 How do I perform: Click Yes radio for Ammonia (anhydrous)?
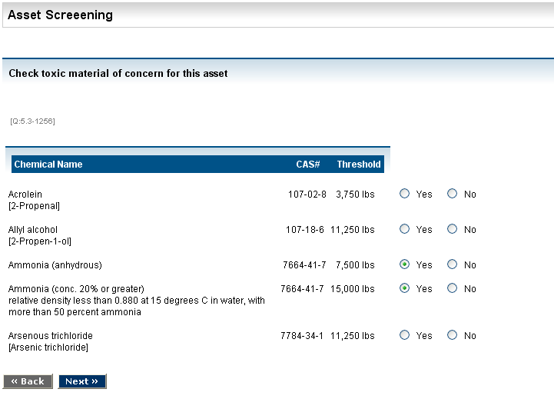405,264
